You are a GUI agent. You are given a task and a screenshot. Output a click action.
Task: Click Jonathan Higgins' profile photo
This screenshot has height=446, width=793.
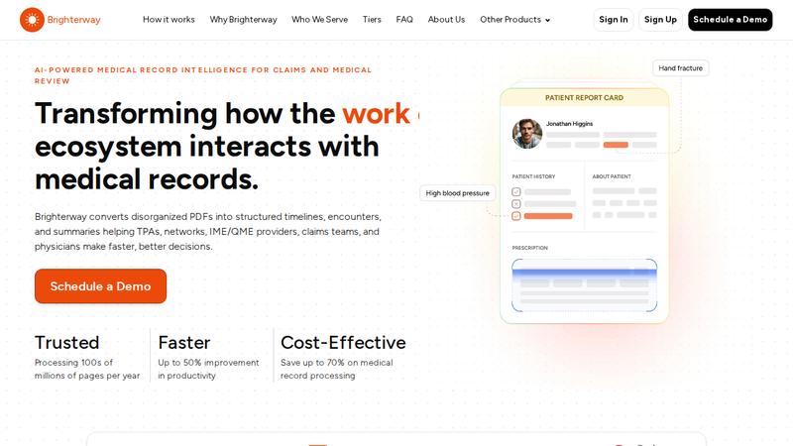pos(527,134)
